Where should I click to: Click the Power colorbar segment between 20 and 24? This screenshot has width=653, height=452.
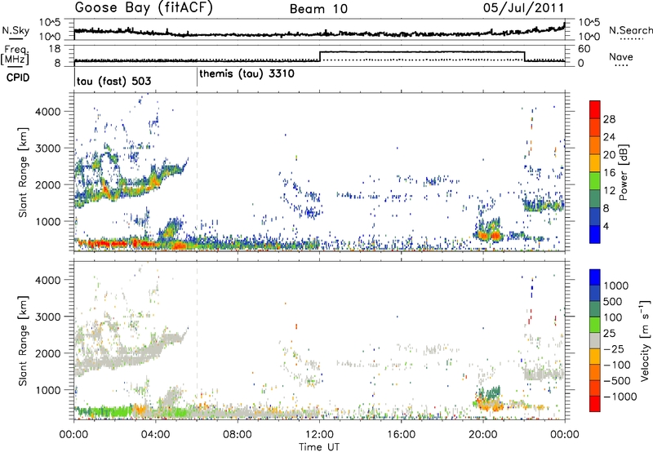595,145
